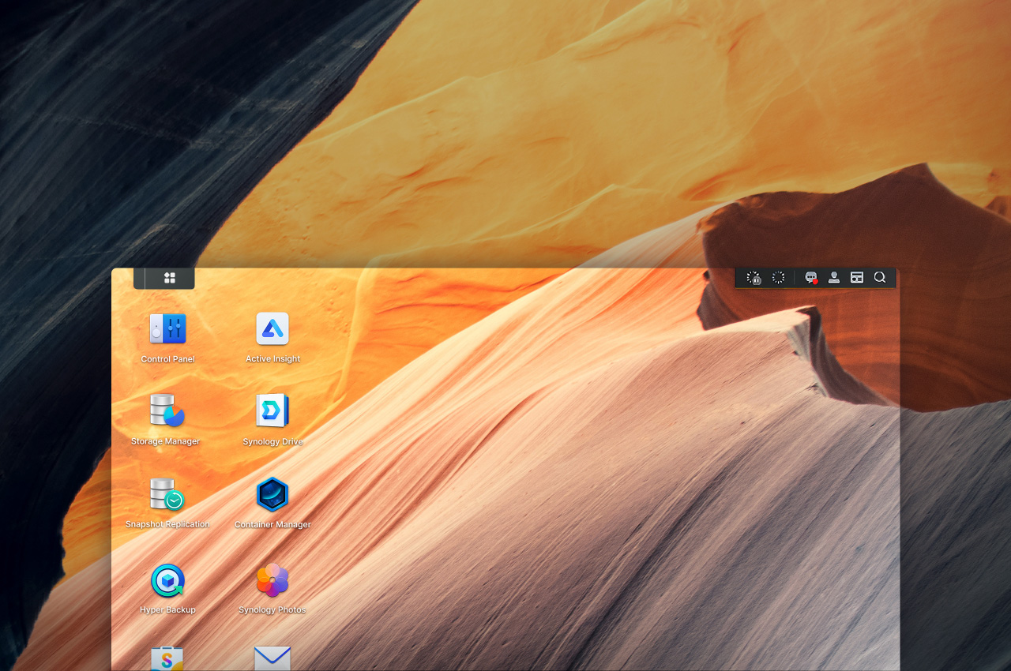The height and width of the screenshot is (671, 1011).
Task: Launch Synology Photos
Action: (272, 581)
